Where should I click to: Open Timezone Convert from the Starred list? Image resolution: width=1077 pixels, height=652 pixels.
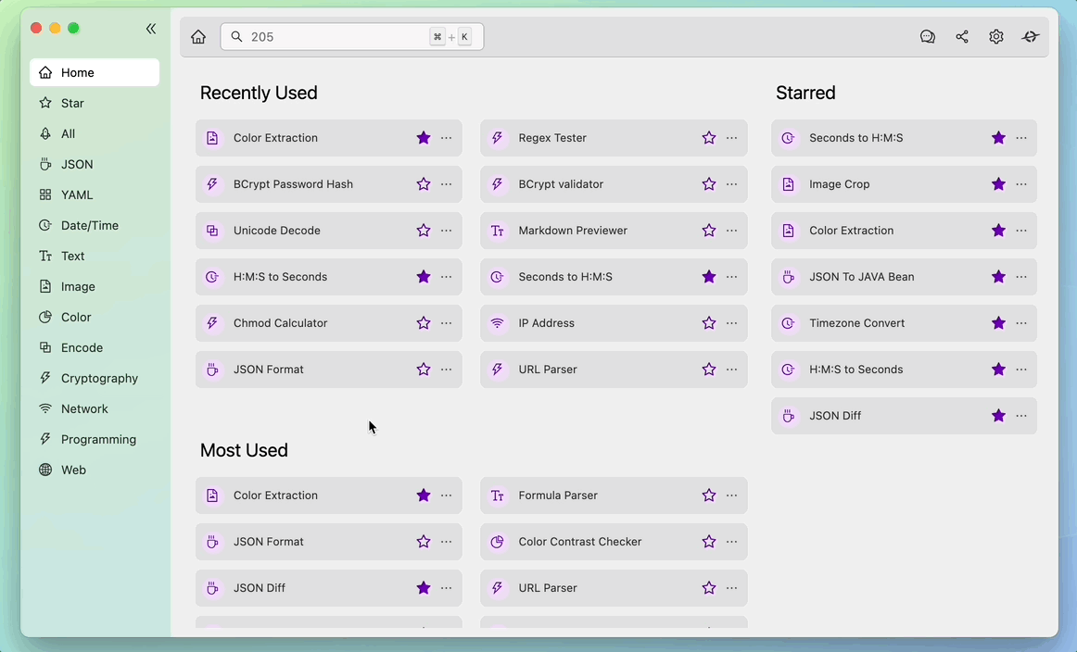[x=904, y=323]
